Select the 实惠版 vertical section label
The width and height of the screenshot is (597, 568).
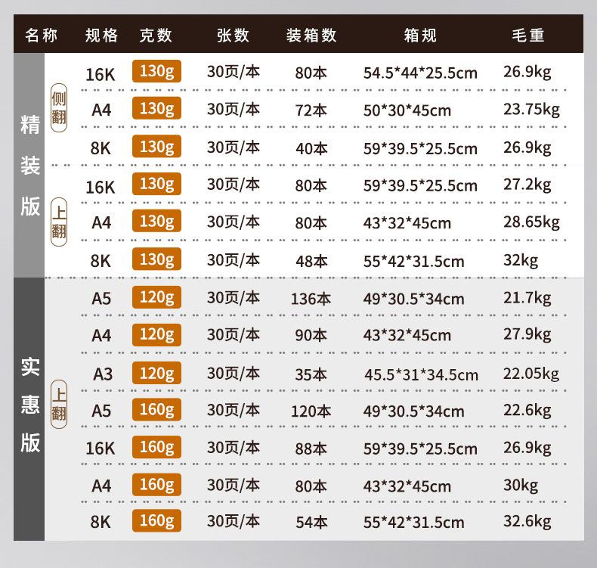[x=29, y=405]
